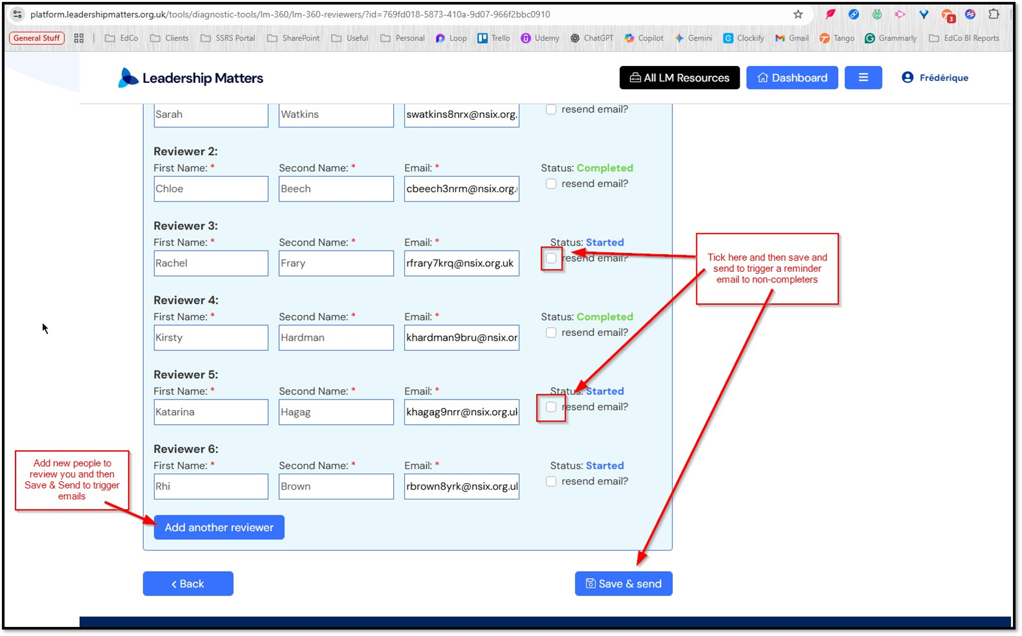The height and width of the screenshot is (636, 1022).
Task: Open the Tango bookmark
Action: 837,38
